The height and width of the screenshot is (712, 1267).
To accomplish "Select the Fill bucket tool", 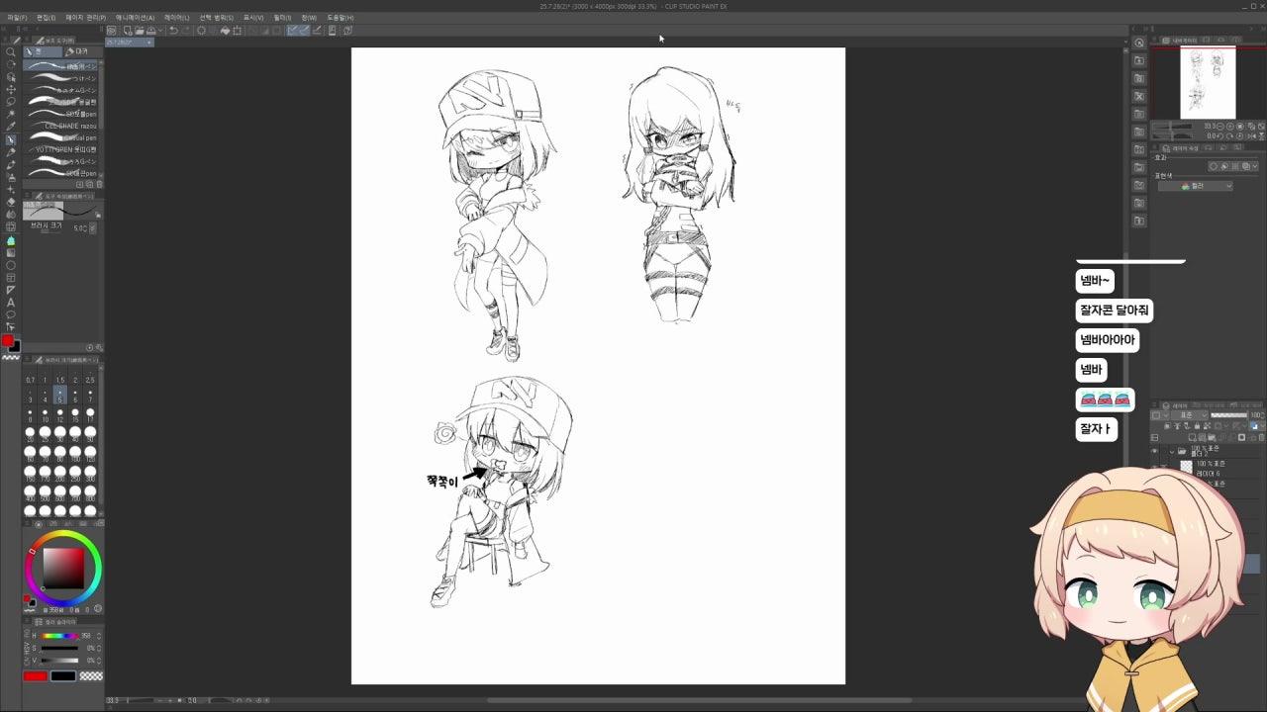I will point(11,239).
